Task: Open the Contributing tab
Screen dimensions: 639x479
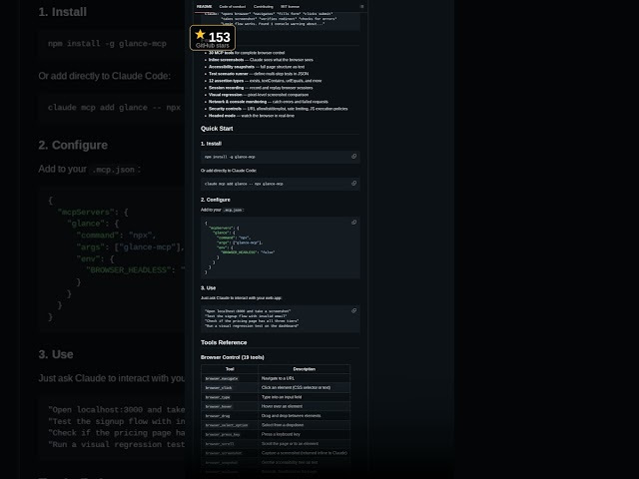Action: coord(264,7)
